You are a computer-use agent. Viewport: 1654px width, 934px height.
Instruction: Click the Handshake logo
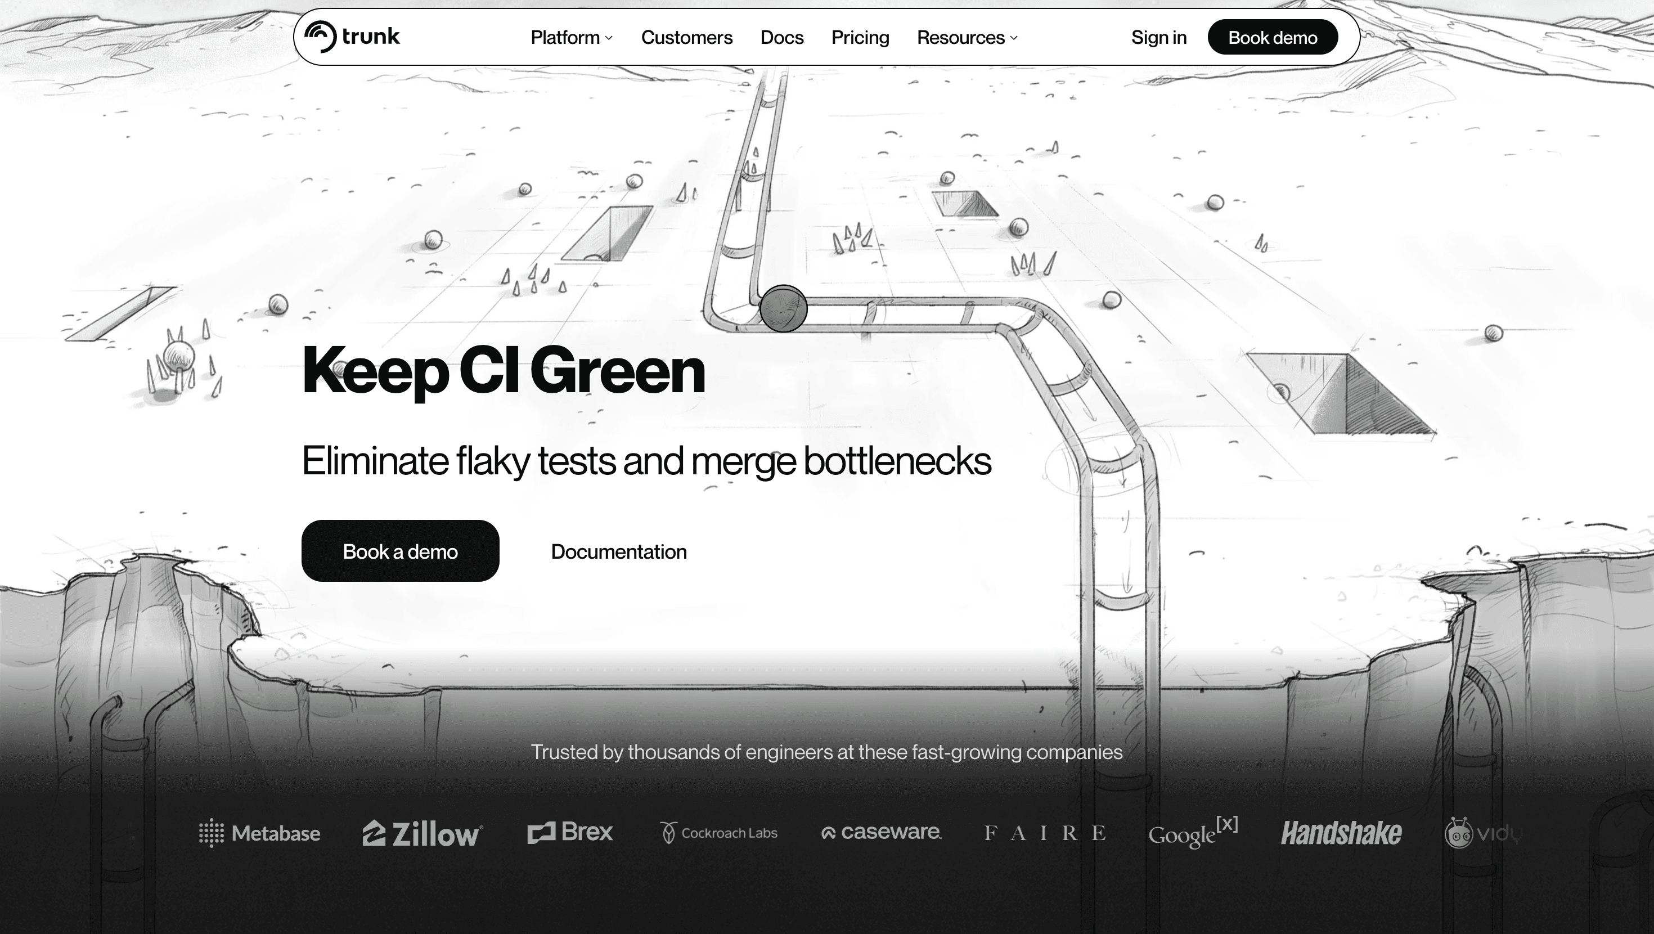coord(1341,833)
